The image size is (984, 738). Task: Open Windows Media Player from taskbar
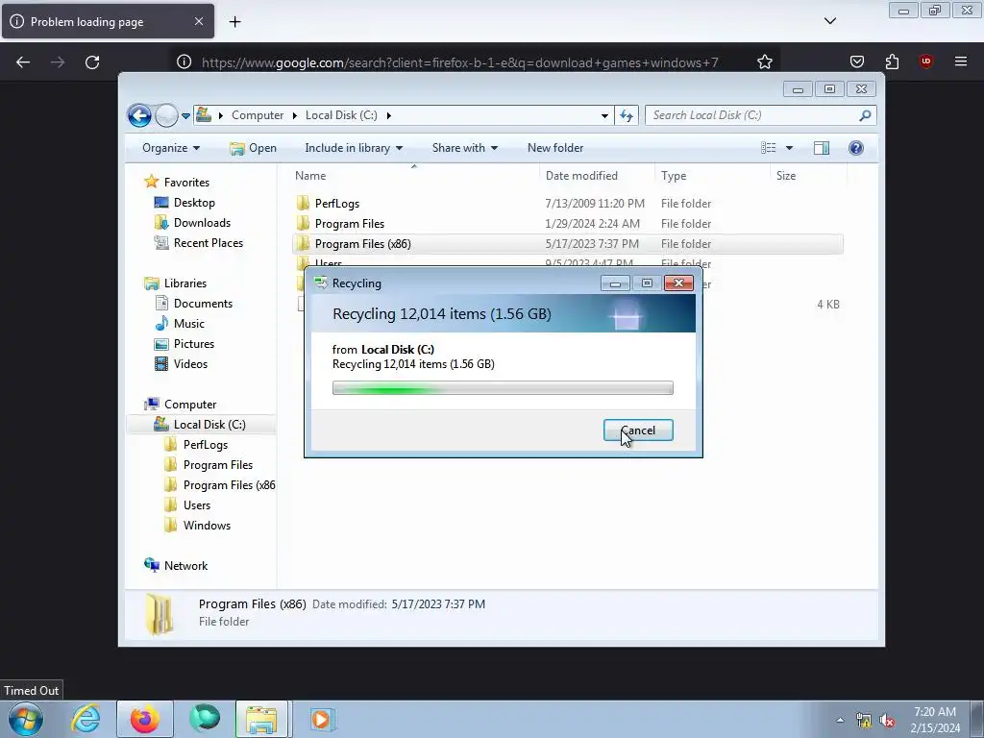click(321, 719)
